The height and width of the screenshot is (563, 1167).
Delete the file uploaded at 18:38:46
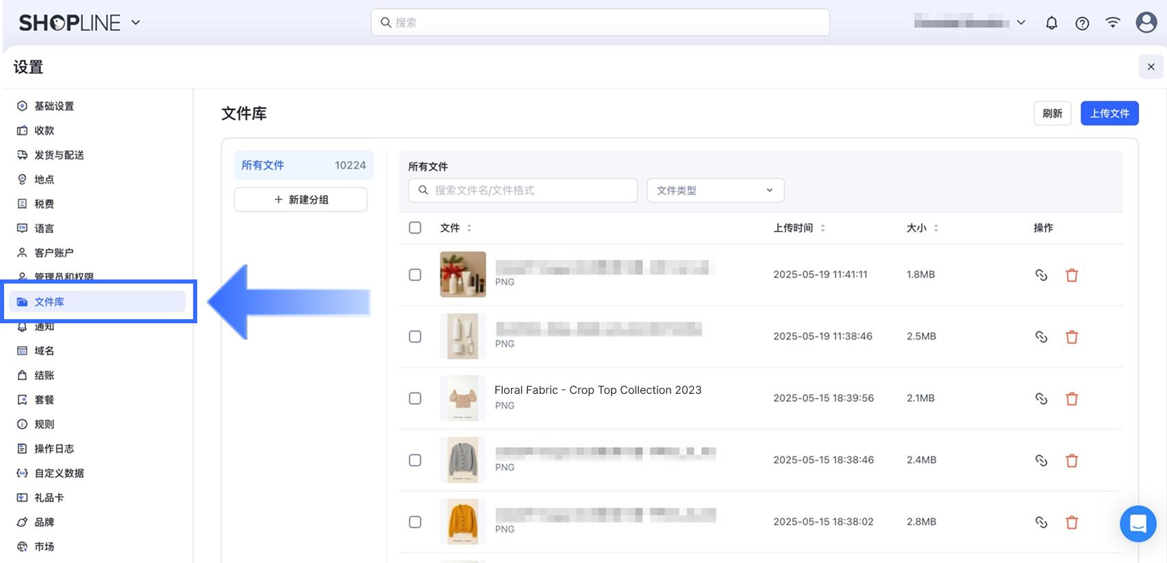[x=1072, y=460]
